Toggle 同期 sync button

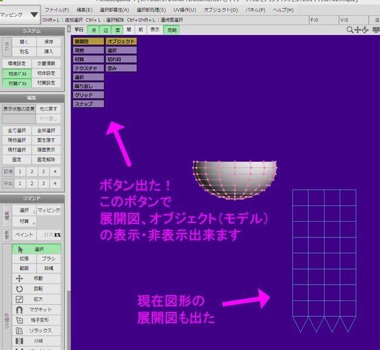172,30
